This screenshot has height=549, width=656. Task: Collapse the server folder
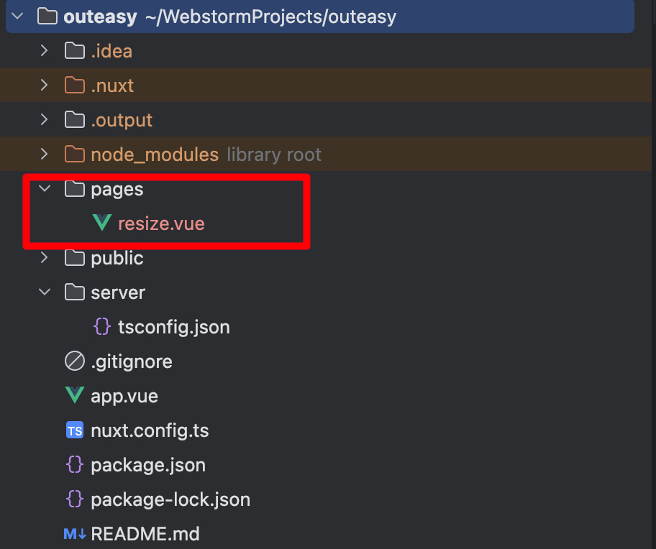click(x=45, y=292)
